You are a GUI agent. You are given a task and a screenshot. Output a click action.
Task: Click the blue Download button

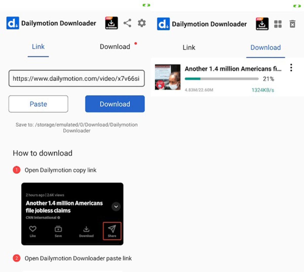[115, 104]
